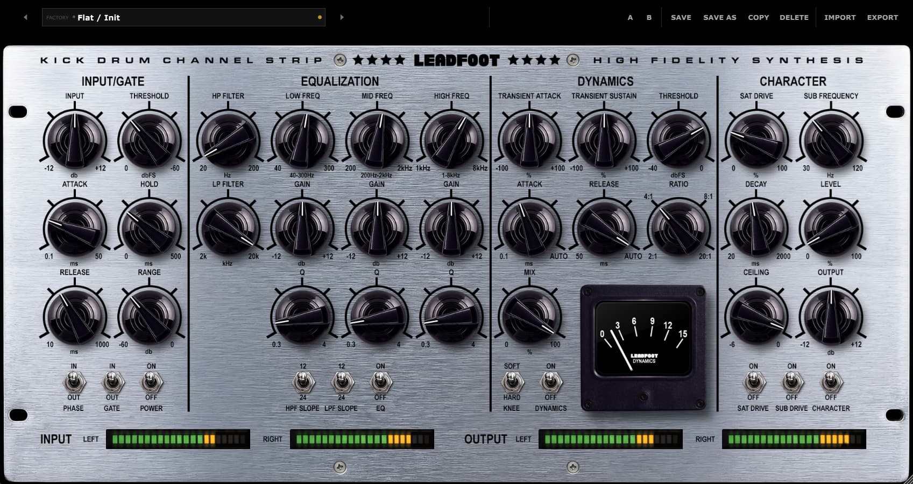Toggle the GATE in/out switch

pos(112,382)
